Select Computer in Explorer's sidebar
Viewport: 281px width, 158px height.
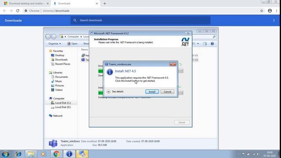pos(57,98)
